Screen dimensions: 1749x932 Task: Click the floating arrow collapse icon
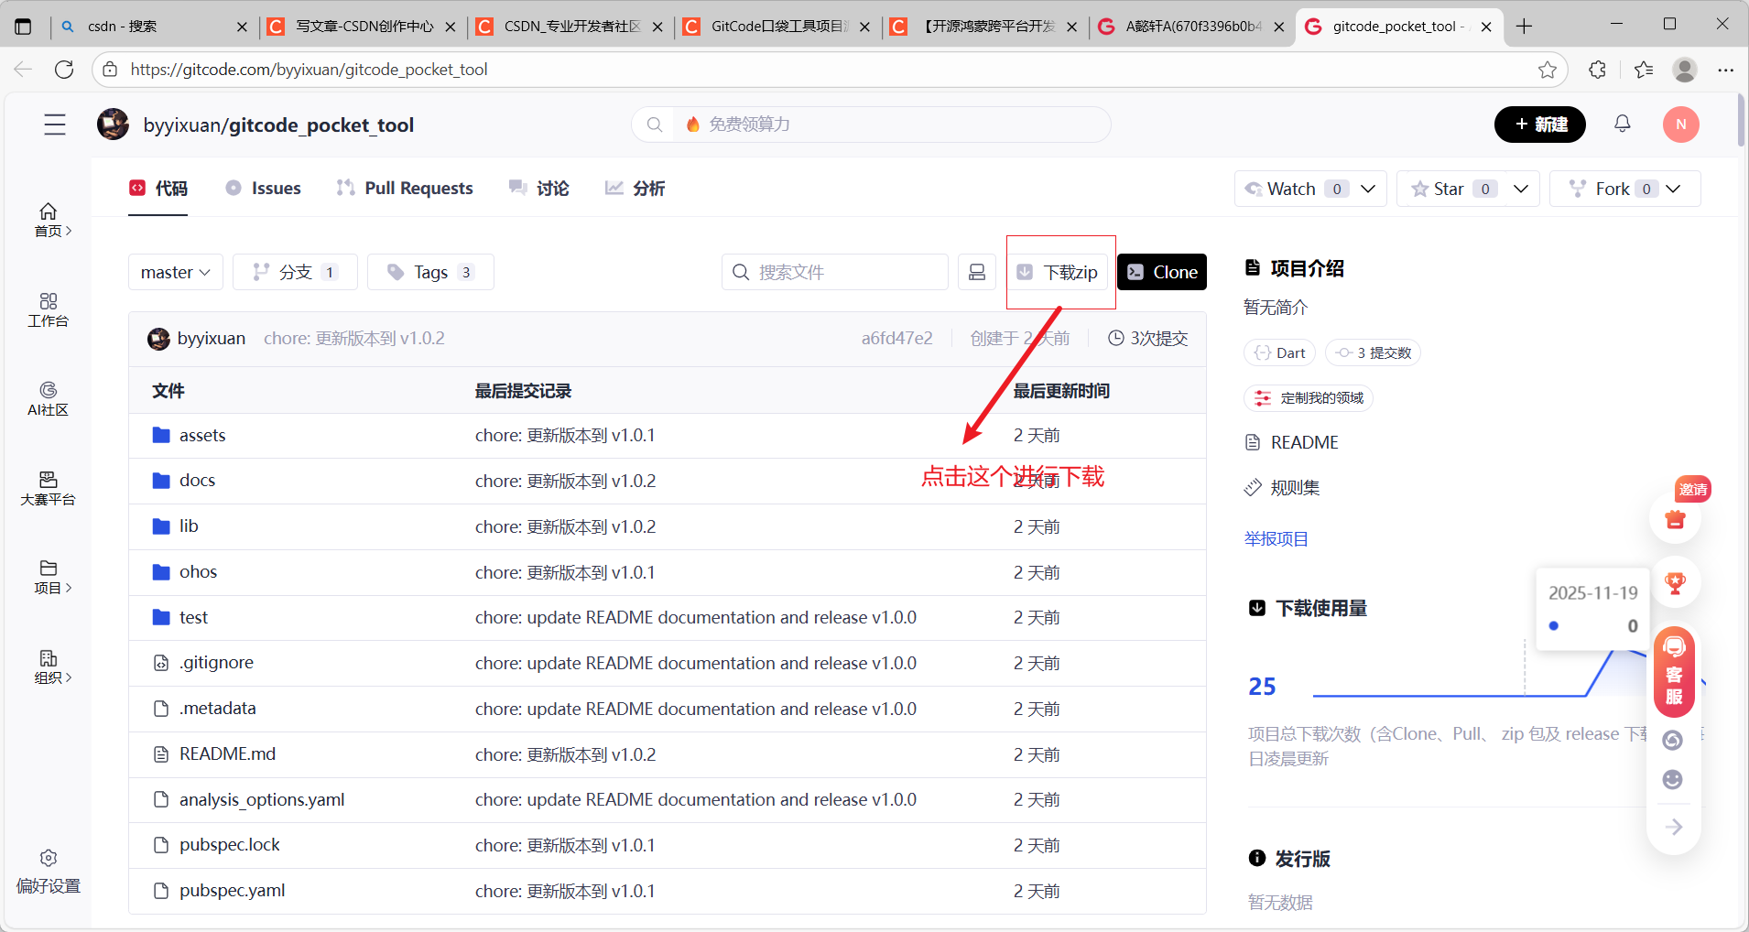[x=1674, y=827]
